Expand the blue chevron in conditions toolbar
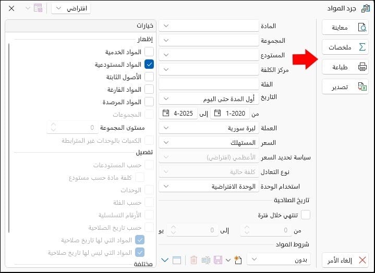The height and width of the screenshot is (273, 375). (x=164, y=260)
